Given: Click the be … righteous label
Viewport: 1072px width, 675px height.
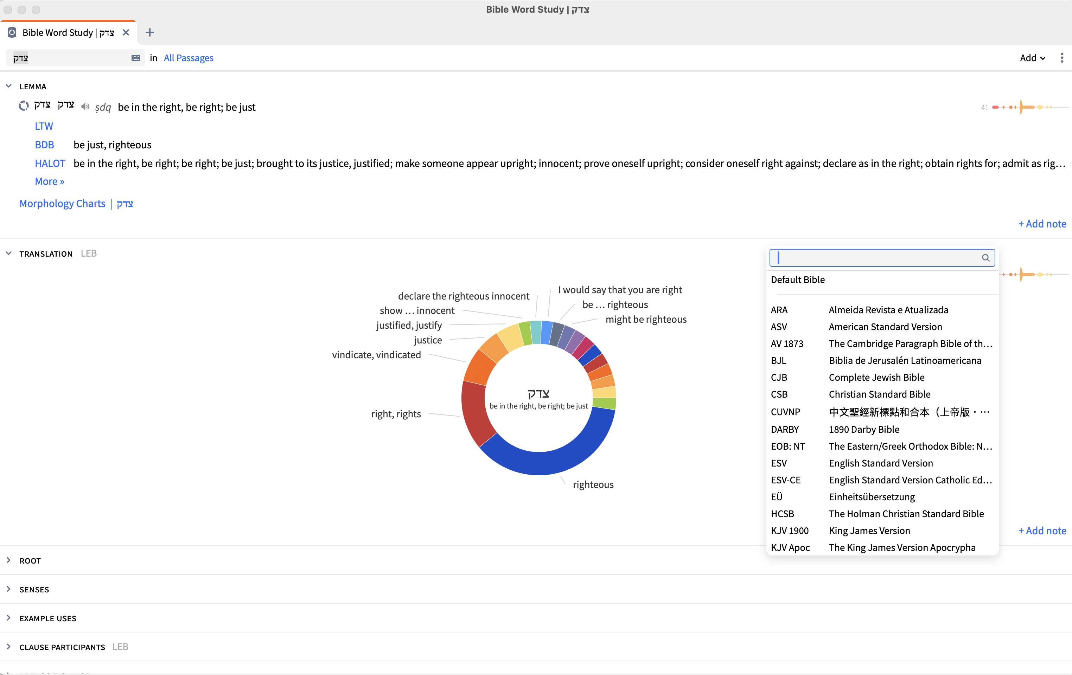Looking at the screenshot, I should coord(615,304).
